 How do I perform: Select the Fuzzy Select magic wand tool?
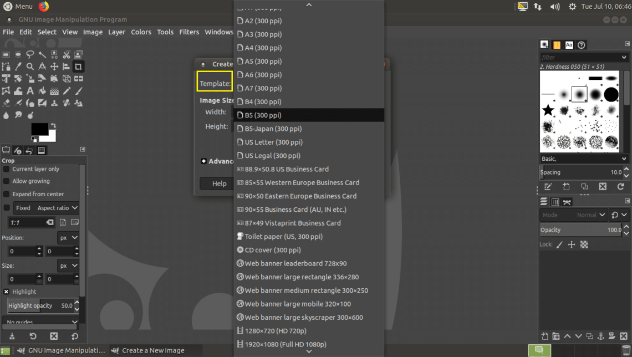click(42, 54)
